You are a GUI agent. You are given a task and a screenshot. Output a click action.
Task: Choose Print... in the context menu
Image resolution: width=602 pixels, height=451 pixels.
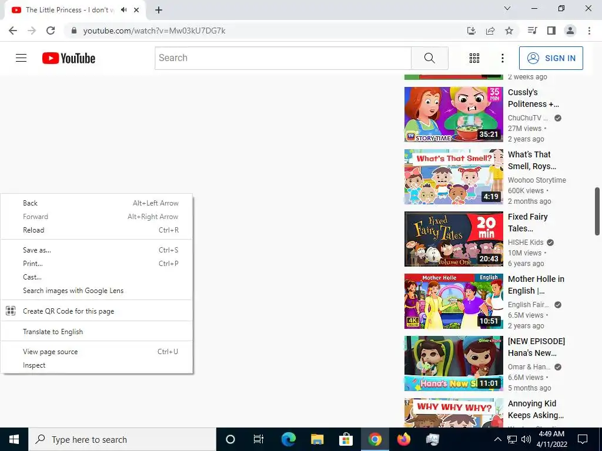(97, 264)
